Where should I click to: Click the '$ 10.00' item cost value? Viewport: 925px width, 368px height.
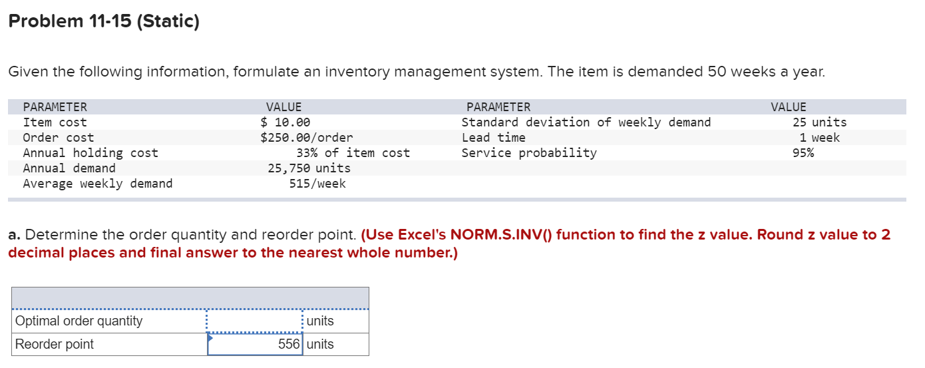point(285,122)
